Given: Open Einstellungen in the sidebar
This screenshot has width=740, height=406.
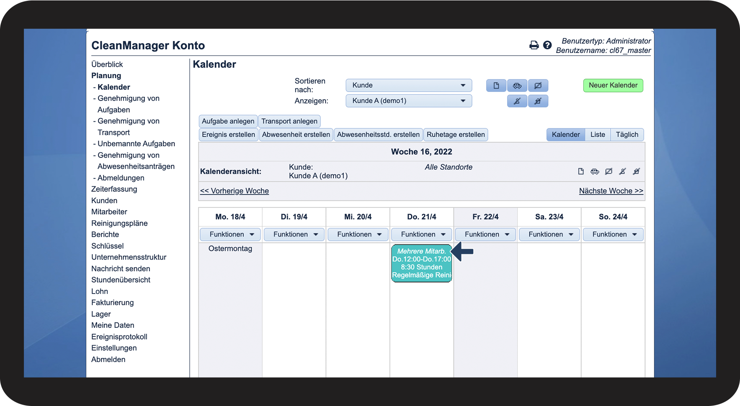Looking at the screenshot, I should point(114,348).
